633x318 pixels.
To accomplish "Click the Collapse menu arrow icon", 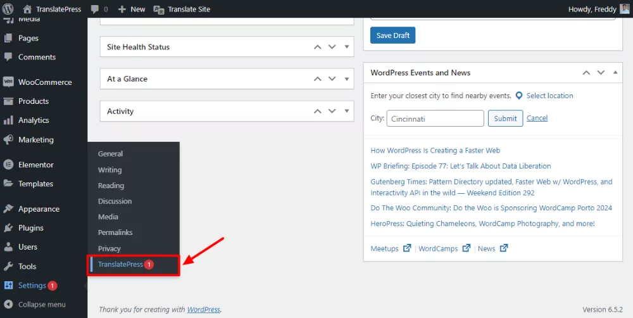I will [x=8, y=304].
